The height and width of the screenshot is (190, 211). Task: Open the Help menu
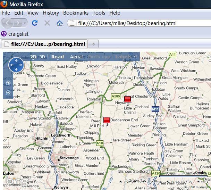115,13
